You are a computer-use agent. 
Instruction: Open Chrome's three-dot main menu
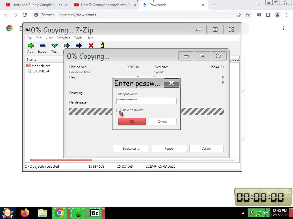pyautogui.click(x=287, y=15)
